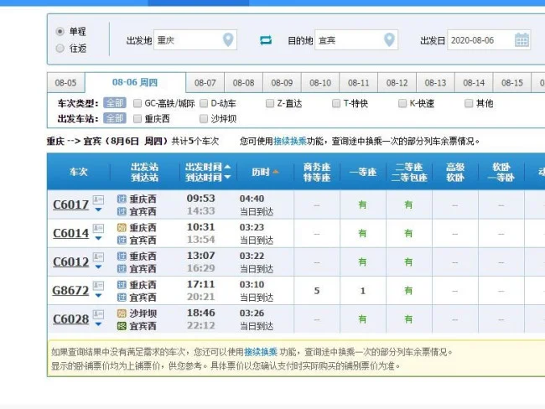Select the 08-06 周四 date tab
Image resolution: width=545 pixels, height=409 pixels.
[x=135, y=82]
